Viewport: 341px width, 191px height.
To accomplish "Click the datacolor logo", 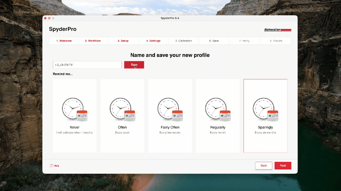I will 278,30.
